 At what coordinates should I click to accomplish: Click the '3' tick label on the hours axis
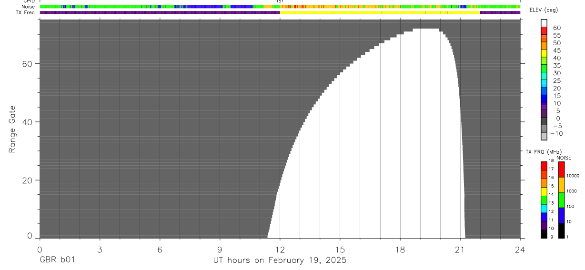coord(100,249)
